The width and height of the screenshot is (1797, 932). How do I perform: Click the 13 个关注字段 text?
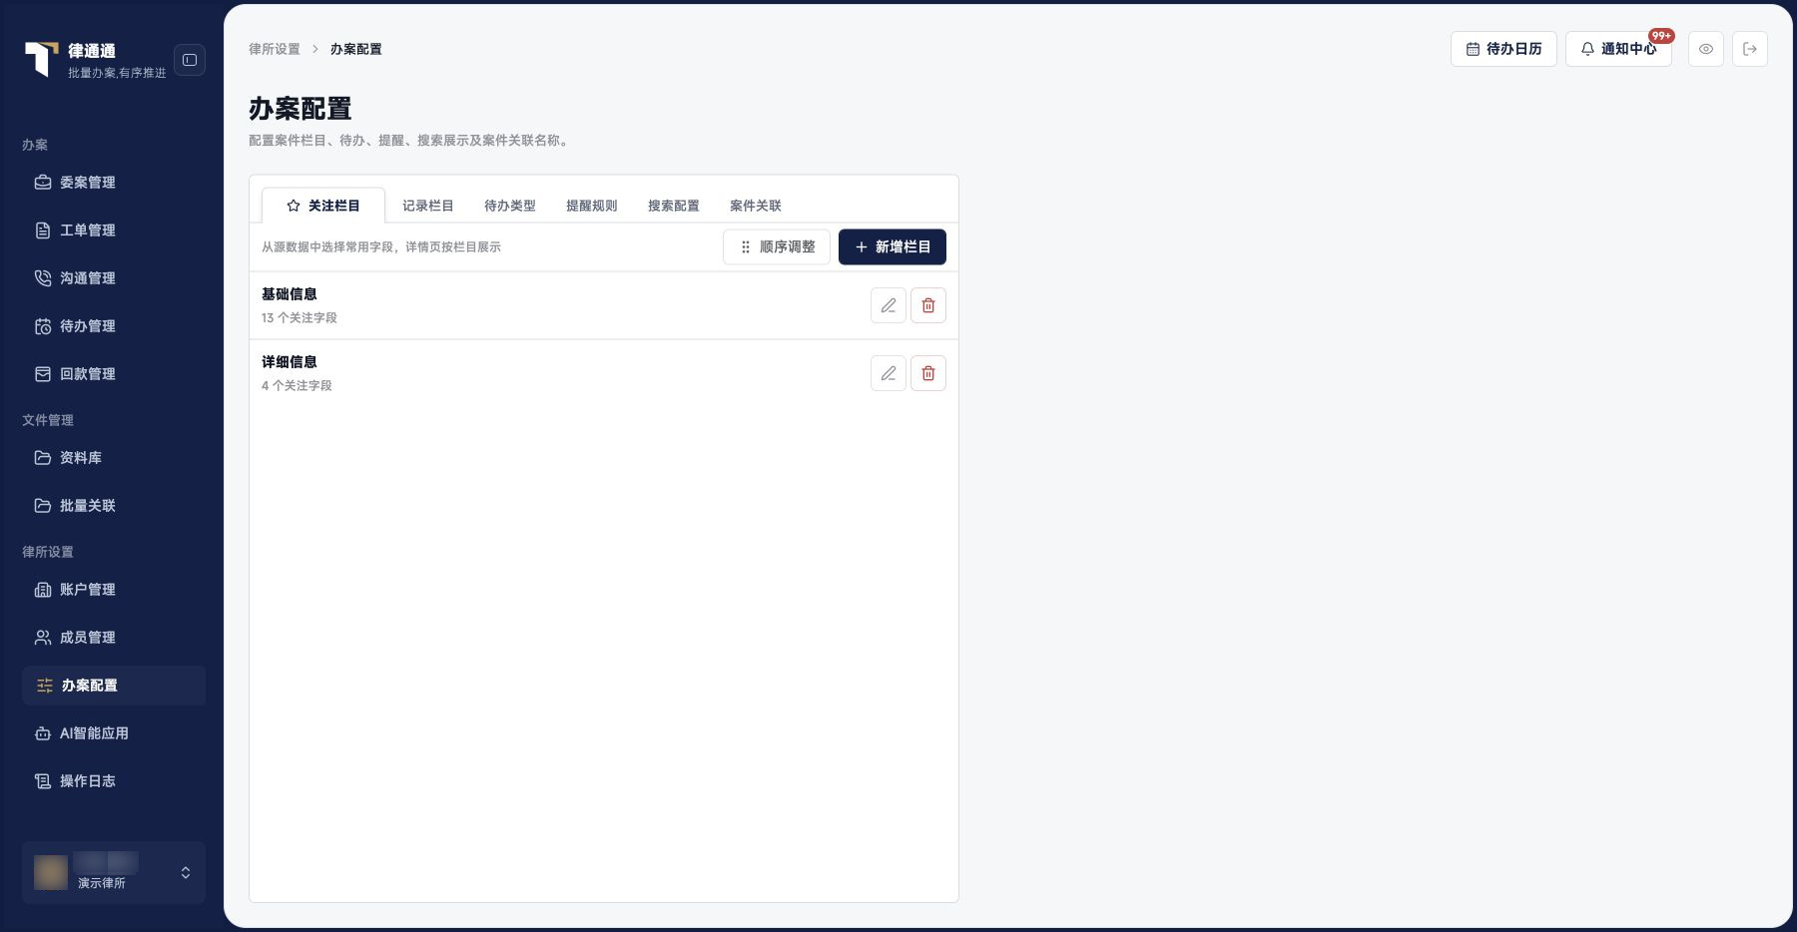point(299,318)
